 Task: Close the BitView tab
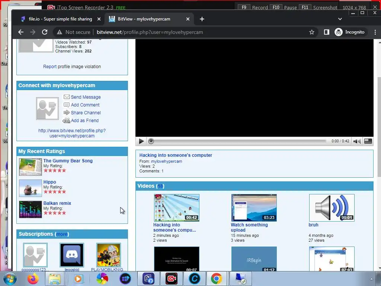tap(188, 19)
